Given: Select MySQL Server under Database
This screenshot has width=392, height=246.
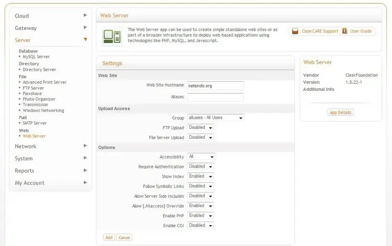Looking at the screenshot, I should click(x=36, y=56).
